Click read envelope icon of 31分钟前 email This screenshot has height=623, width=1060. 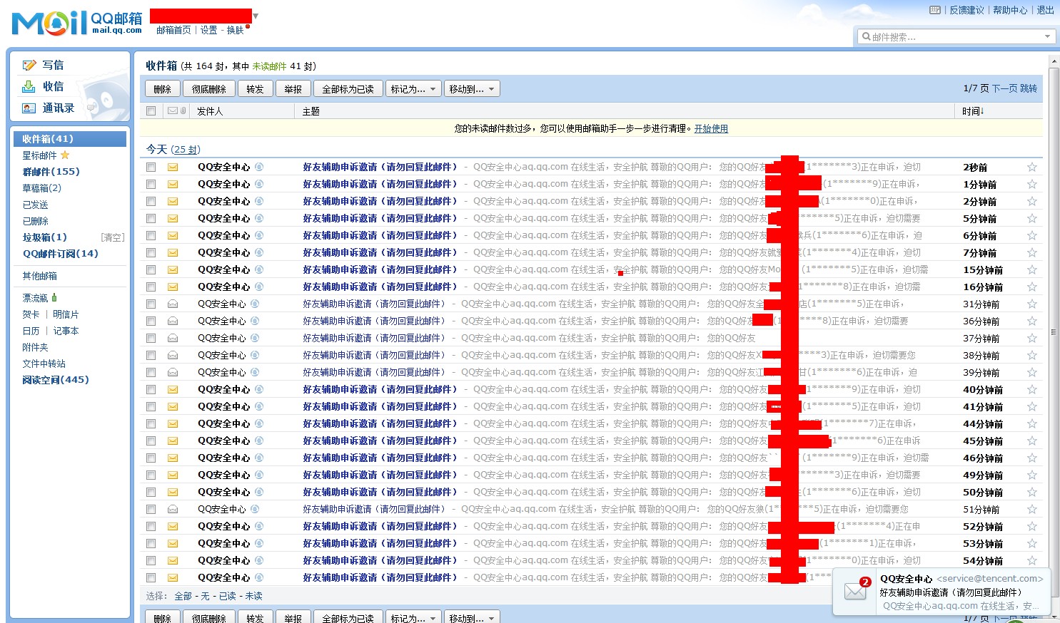click(173, 304)
